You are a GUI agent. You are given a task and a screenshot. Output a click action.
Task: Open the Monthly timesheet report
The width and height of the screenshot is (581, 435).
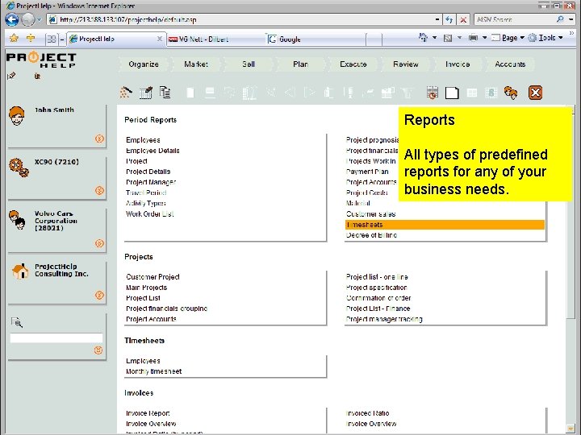pyautogui.click(x=154, y=371)
